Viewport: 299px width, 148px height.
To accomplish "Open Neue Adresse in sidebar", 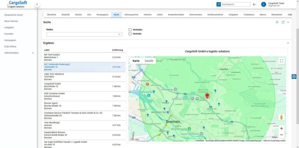I will point(11,21).
